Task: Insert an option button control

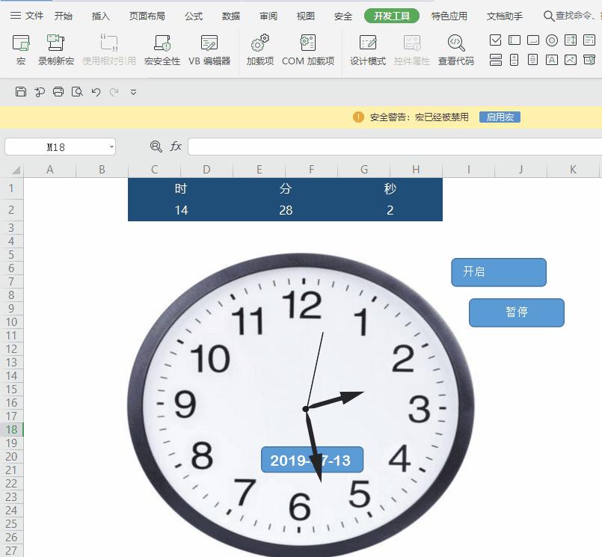Action: 552,40
